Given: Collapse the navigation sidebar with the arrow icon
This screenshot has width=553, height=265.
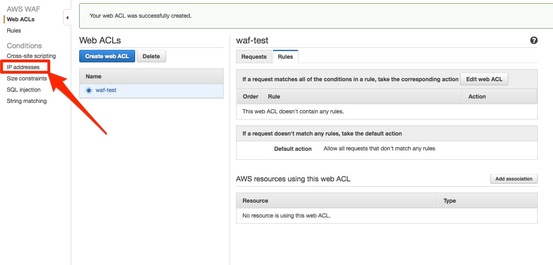Looking at the screenshot, I should (x=67, y=18).
